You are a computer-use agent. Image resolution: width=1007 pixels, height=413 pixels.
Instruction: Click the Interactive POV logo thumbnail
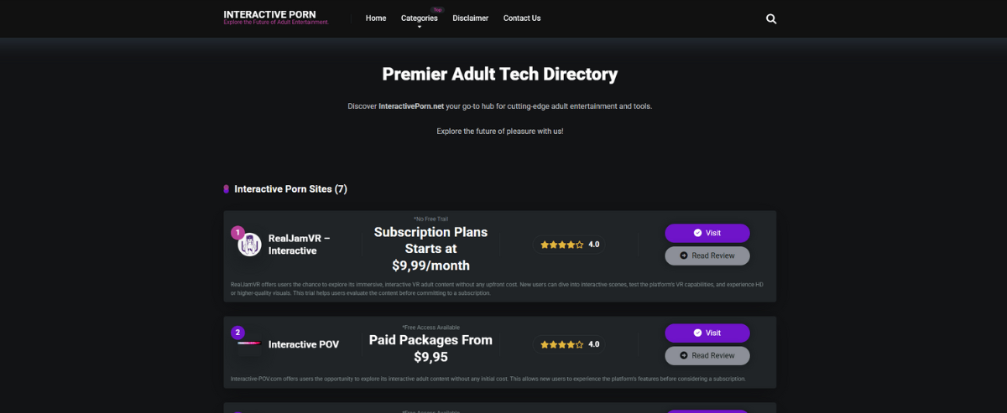tap(249, 343)
